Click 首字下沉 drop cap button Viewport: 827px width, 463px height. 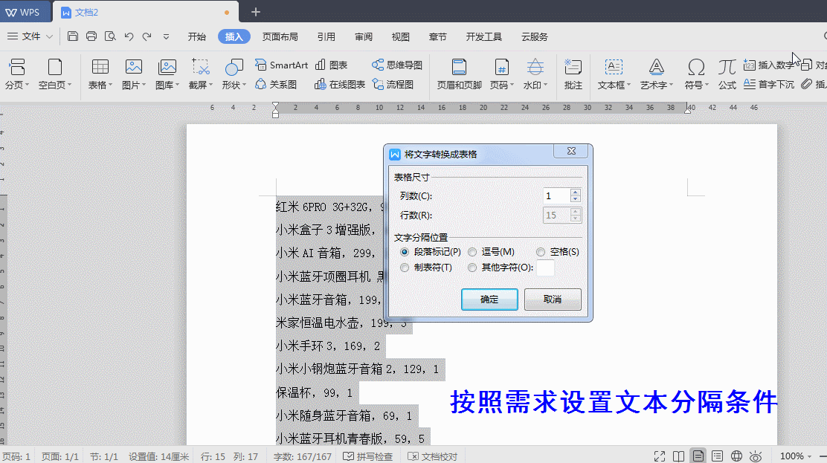pos(768,85)
